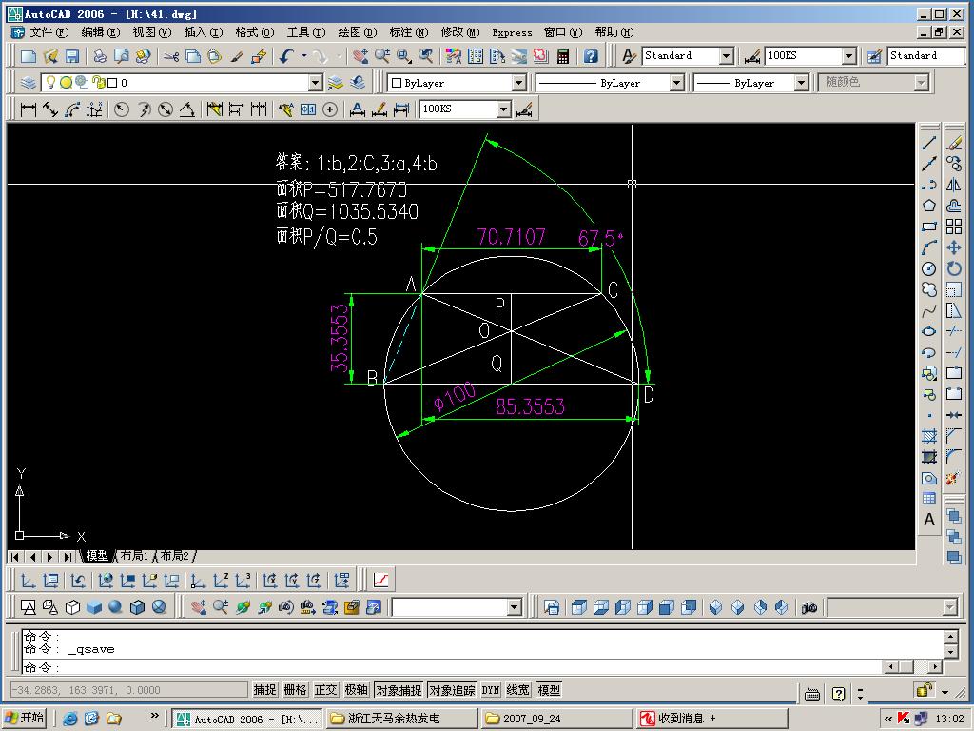Toggle 极轴 polar tracking
Viewport: 974px width, 731px height.
point(356,690)
